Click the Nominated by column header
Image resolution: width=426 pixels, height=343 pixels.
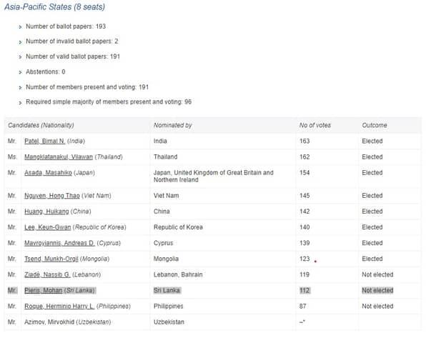click(x=172, y=125)
